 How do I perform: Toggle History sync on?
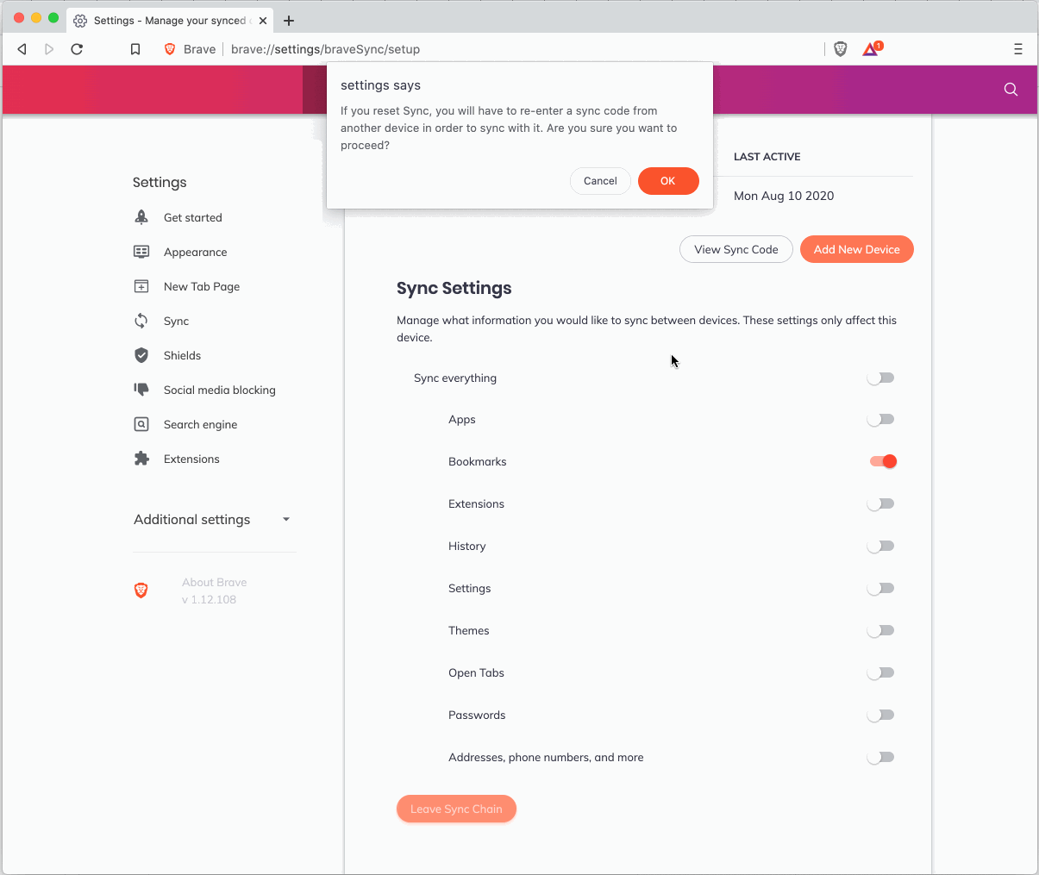coord(880,546)
